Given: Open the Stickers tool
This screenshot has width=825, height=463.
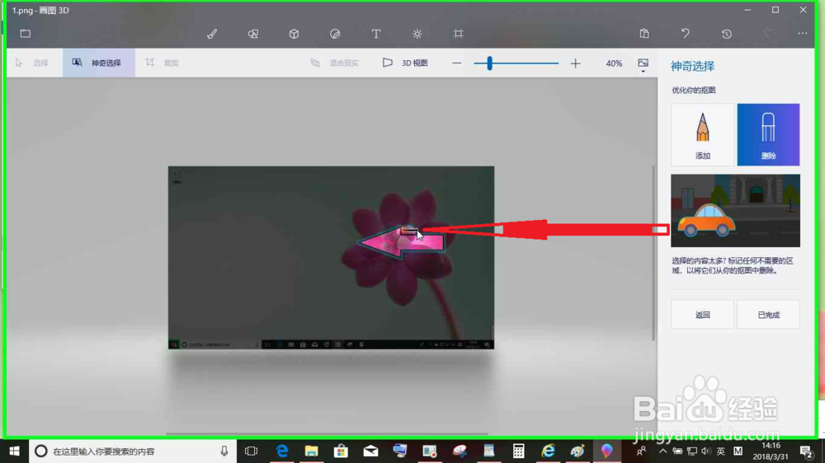Looking at the screenshot, I should pyautogui.click(x=335, y=34).
